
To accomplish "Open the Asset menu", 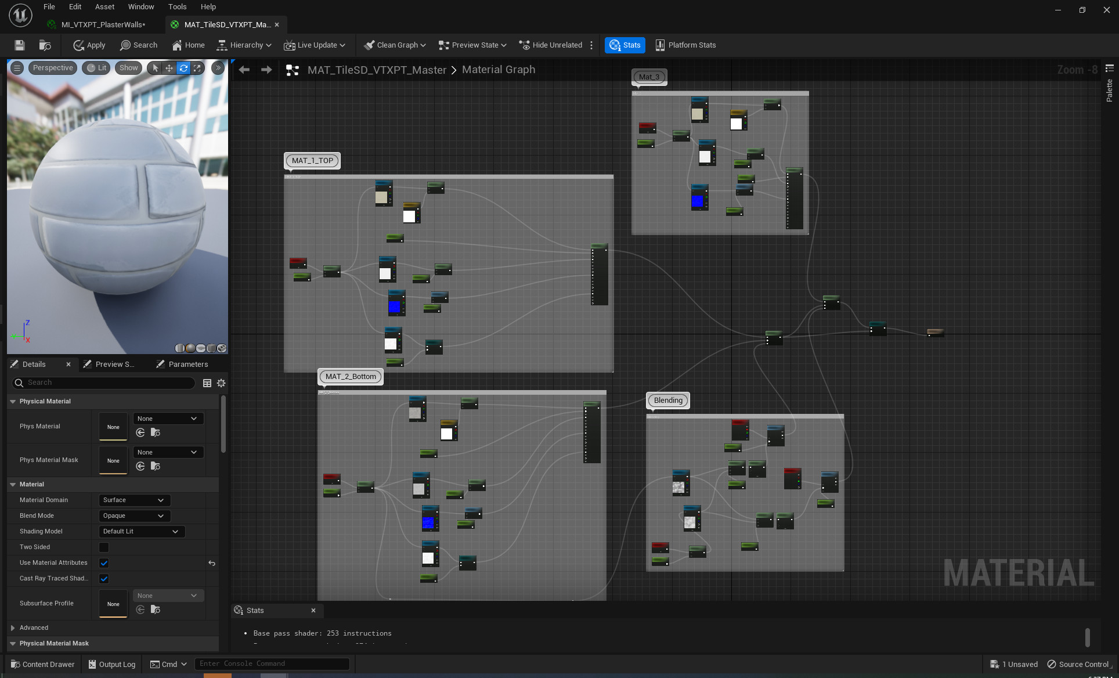I will 104,7.
